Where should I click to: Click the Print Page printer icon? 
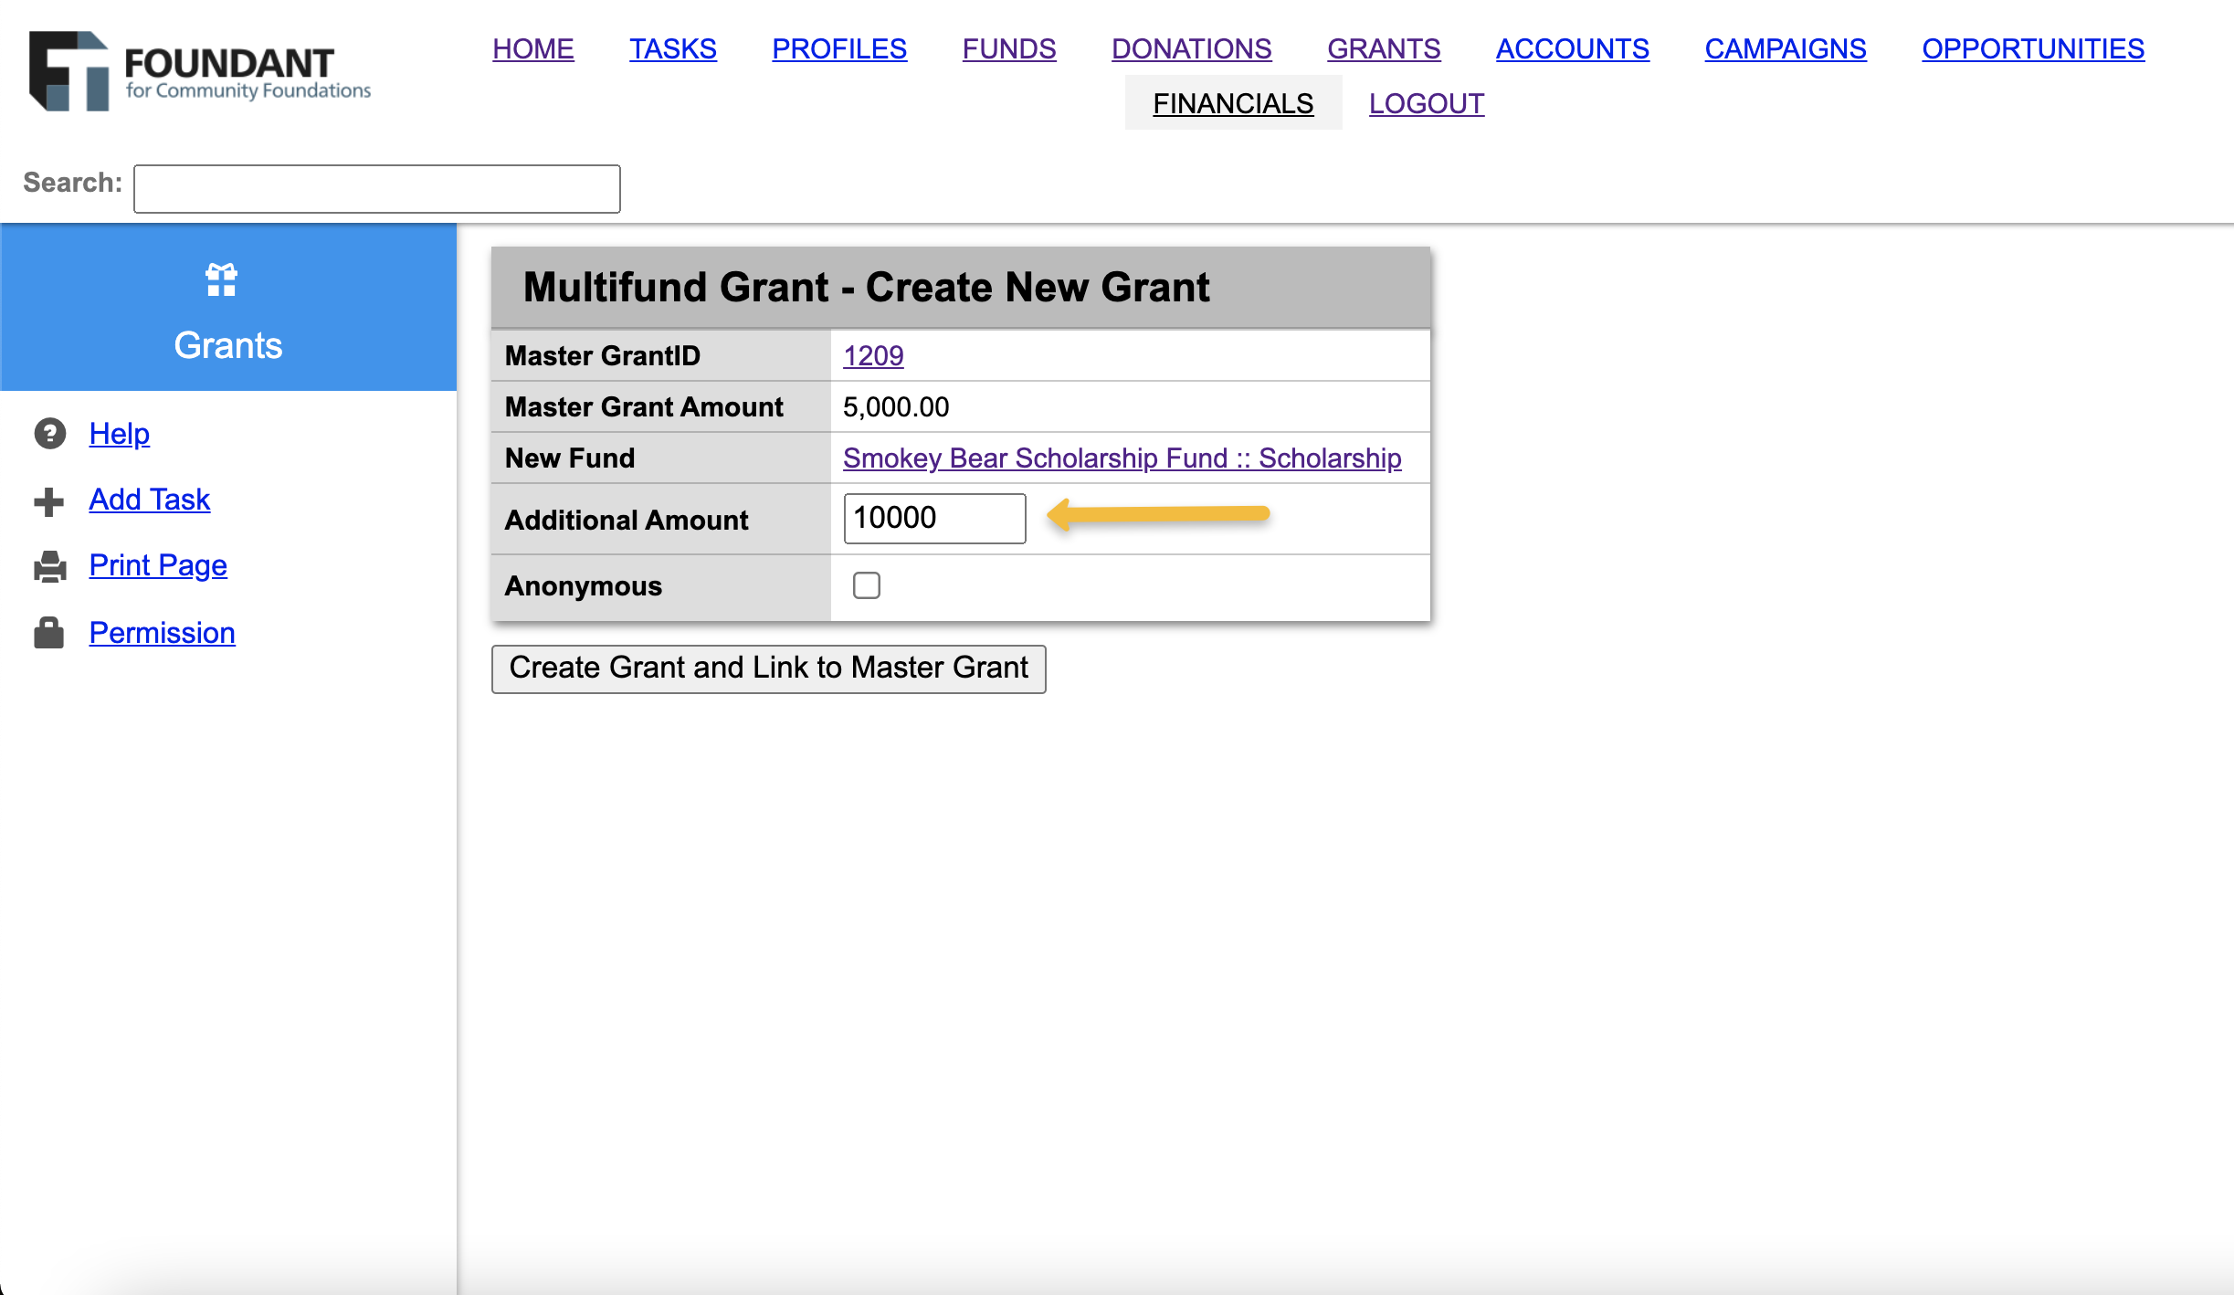tap(50, 567)
